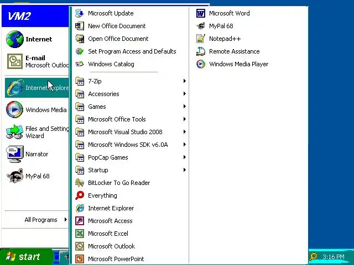Click the 'Remote Assistance' text label
This screenshot has width=354, height=265.
235,51
